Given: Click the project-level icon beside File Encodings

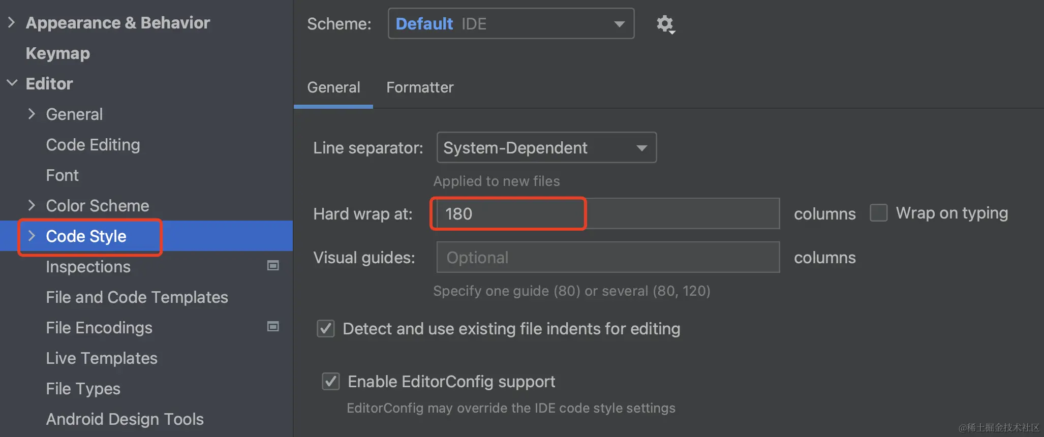Looking at the screenshot, I should pos(273,327).
